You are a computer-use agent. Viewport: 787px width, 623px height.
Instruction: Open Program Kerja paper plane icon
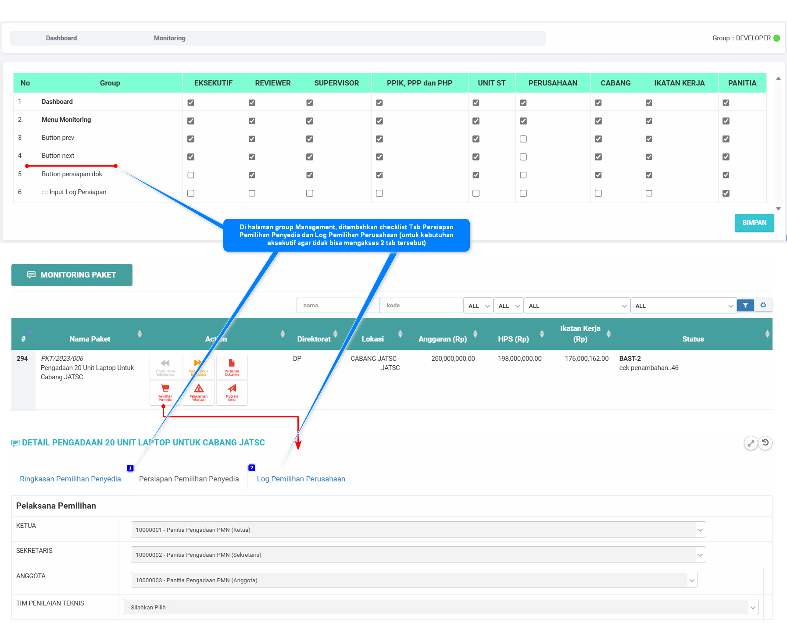[232, 392]
